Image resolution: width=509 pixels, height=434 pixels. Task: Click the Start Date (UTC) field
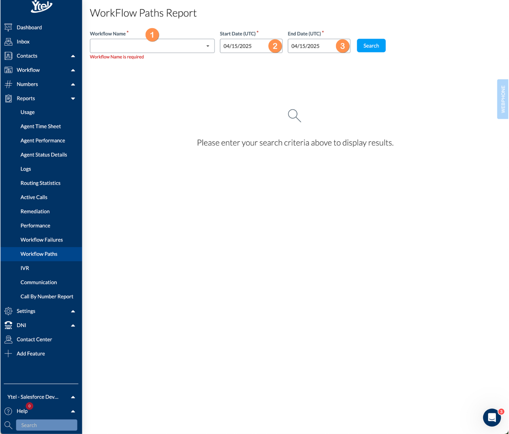[251, 46]
